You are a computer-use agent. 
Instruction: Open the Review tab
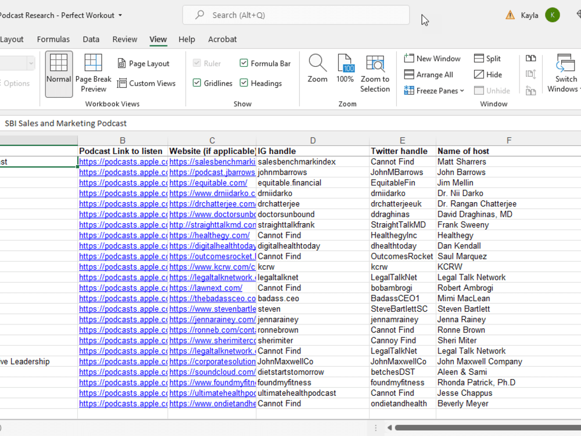coord(125,40)
